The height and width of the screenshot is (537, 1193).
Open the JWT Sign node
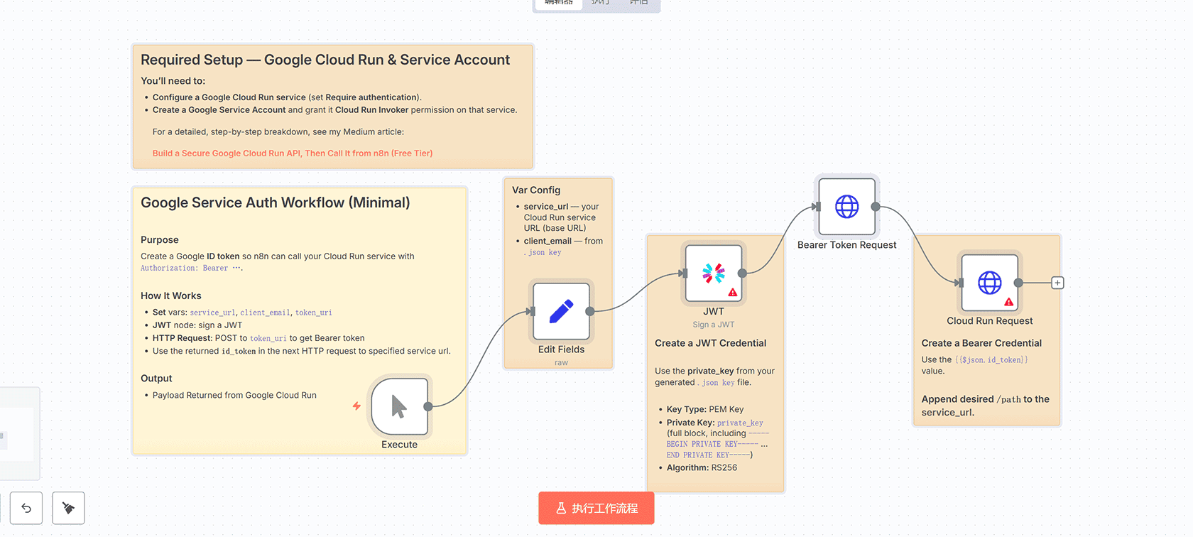[713, 273]
